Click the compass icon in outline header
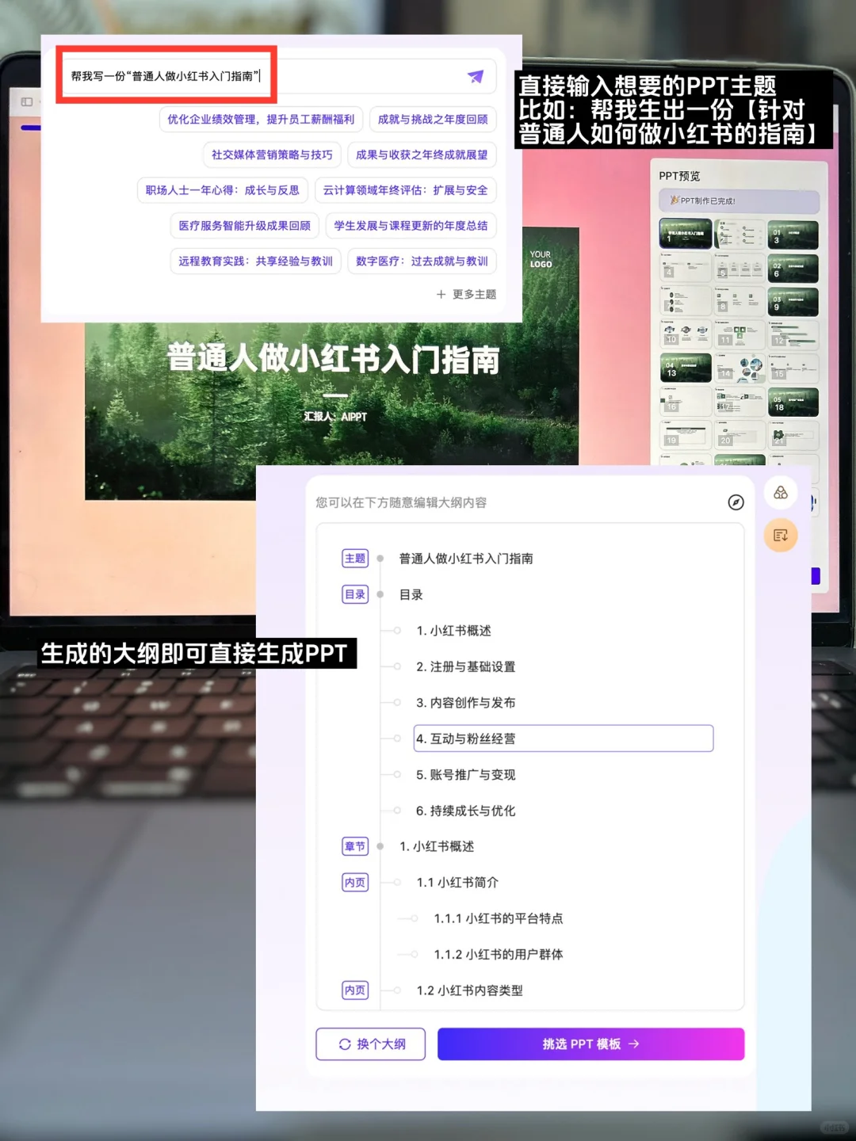 pos(736,502)
